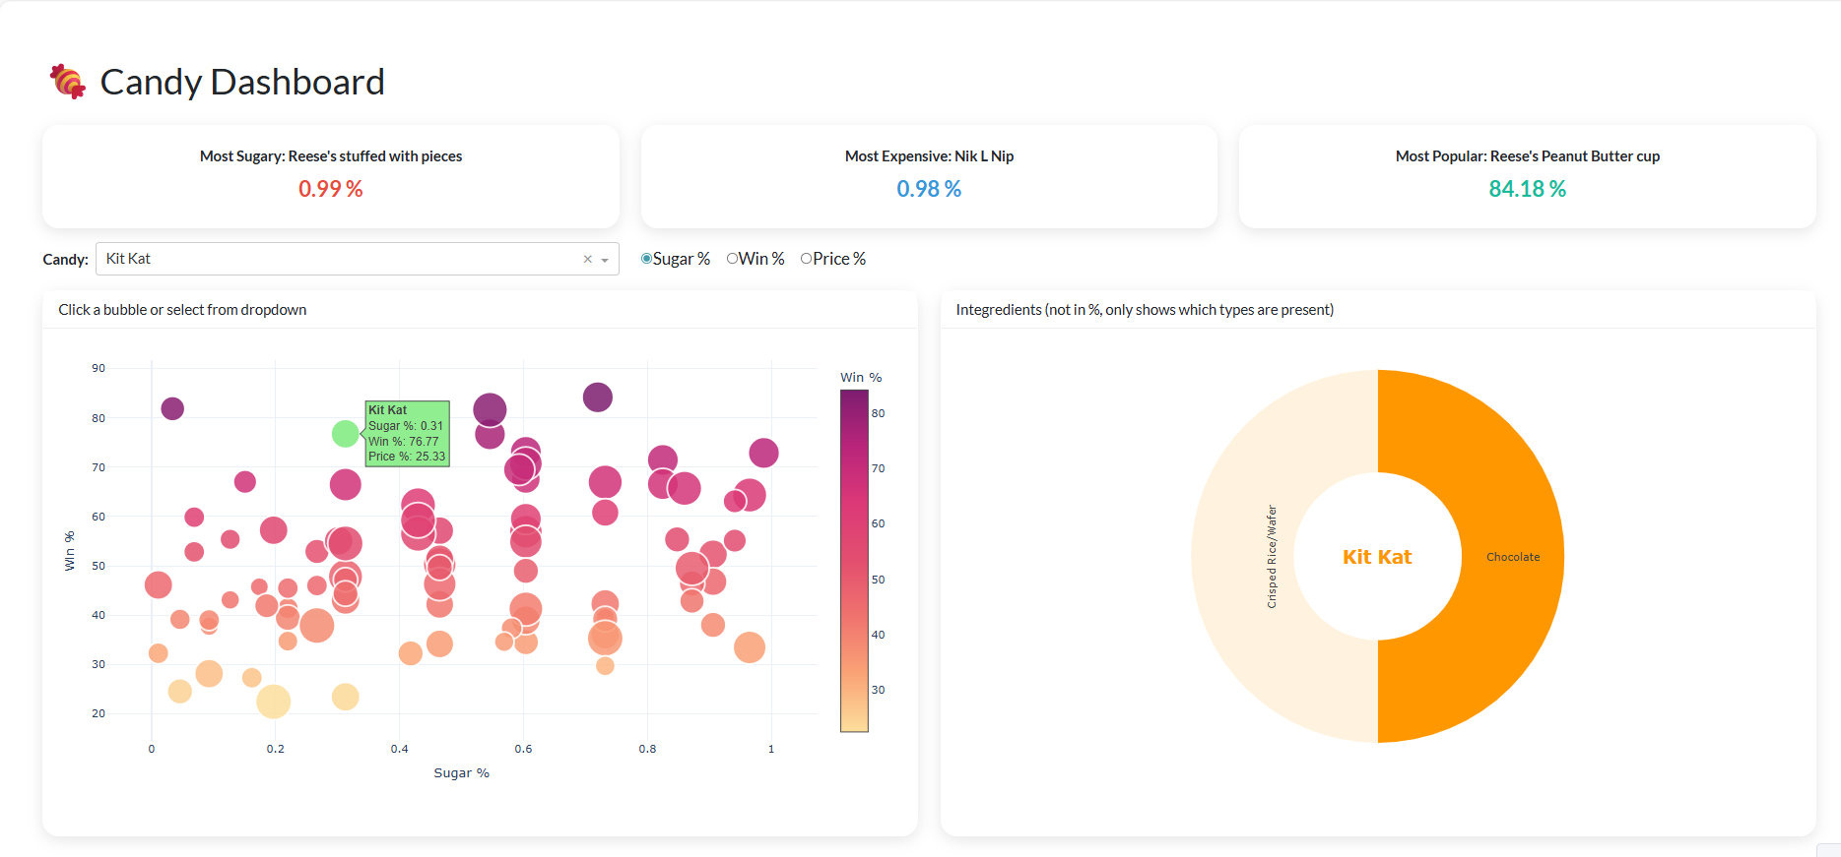Select the dark purple bubble near zero sugar

(x=172, y=408)
